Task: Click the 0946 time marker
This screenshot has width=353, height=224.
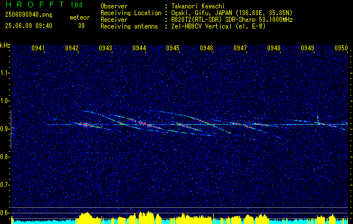Action: point(207,48)
